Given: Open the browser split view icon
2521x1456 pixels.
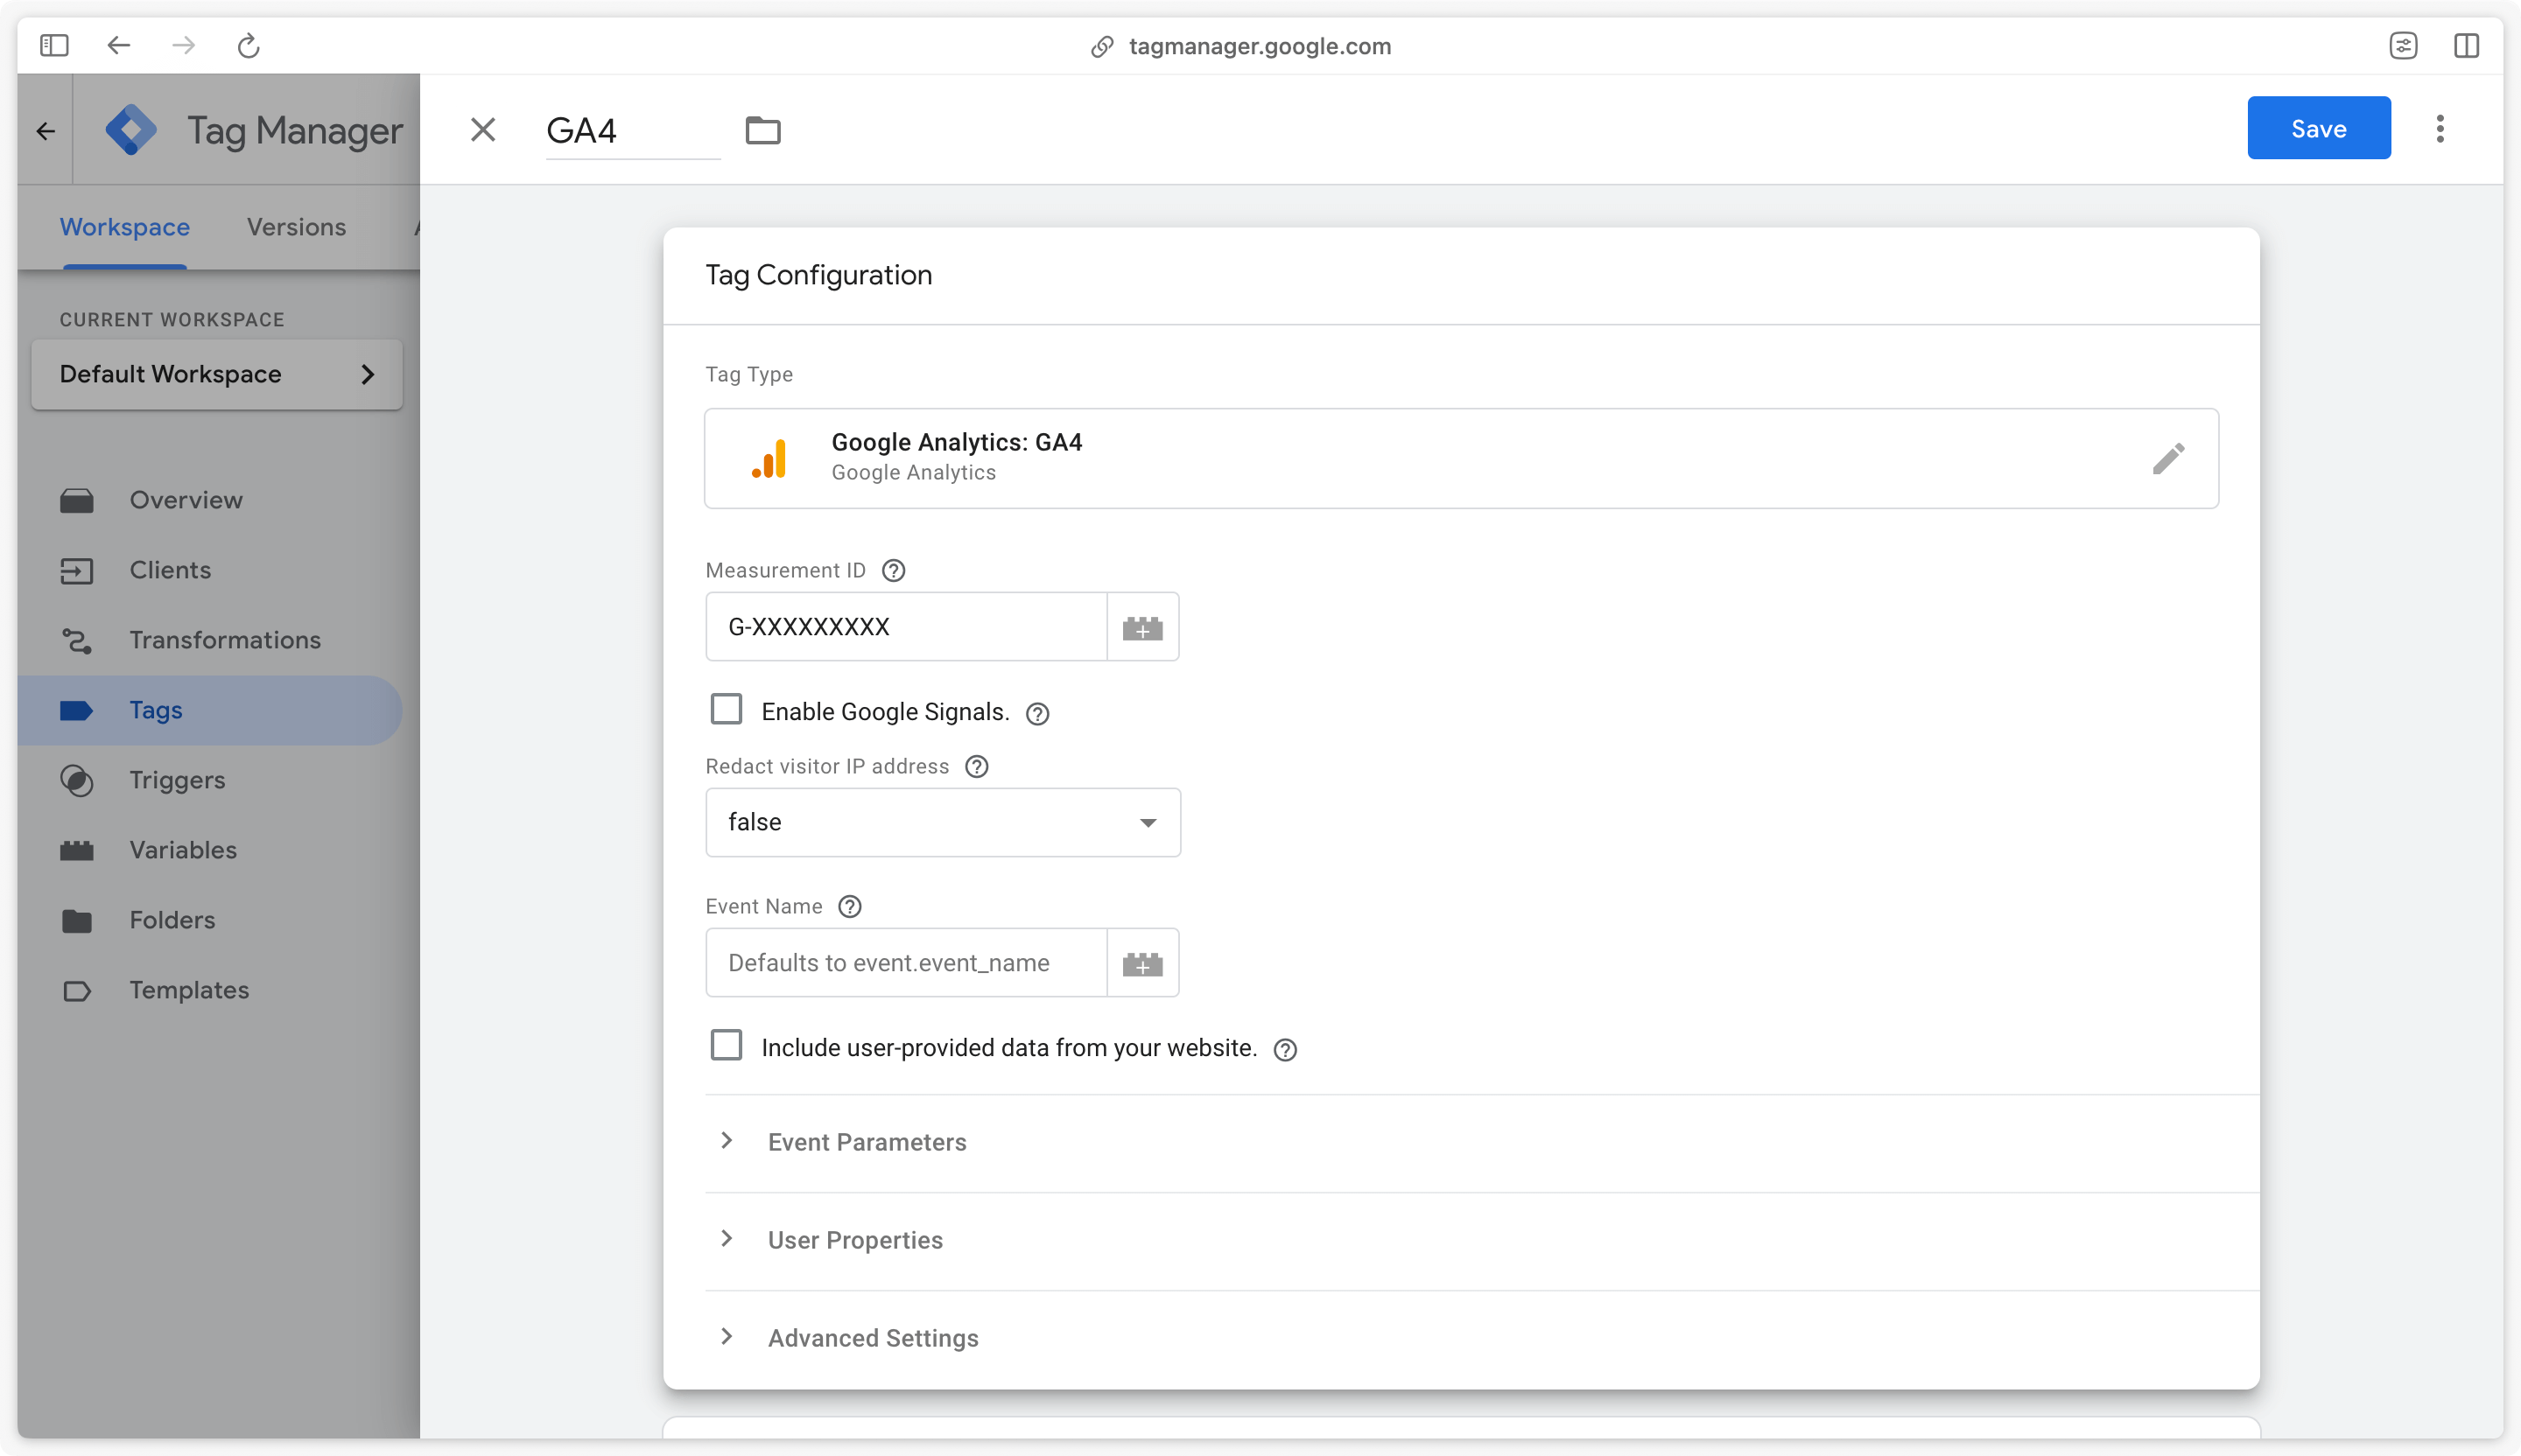Looking at the screenshot, I should point(2466,45).
